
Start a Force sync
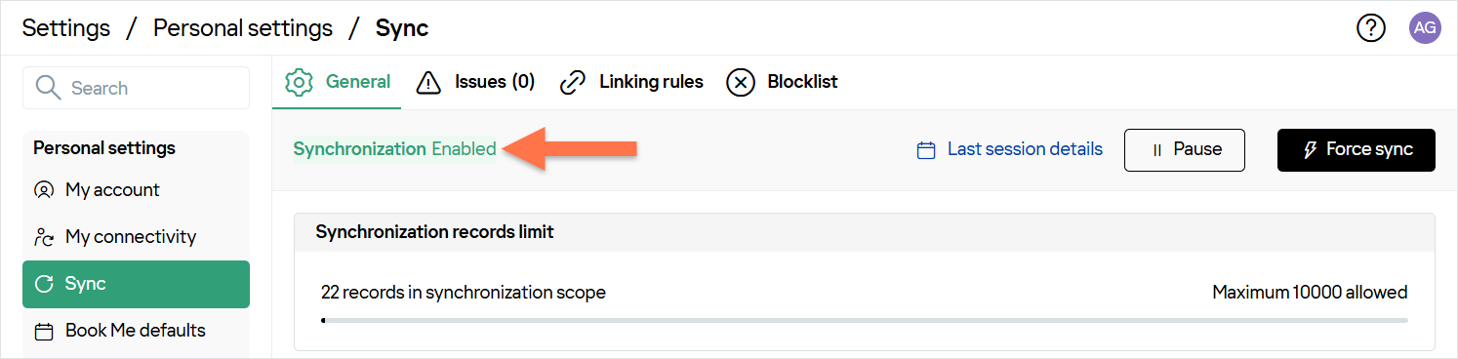[x=1357, y=150]
